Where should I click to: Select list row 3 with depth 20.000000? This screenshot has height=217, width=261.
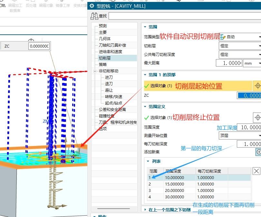[x=199, y=190]
